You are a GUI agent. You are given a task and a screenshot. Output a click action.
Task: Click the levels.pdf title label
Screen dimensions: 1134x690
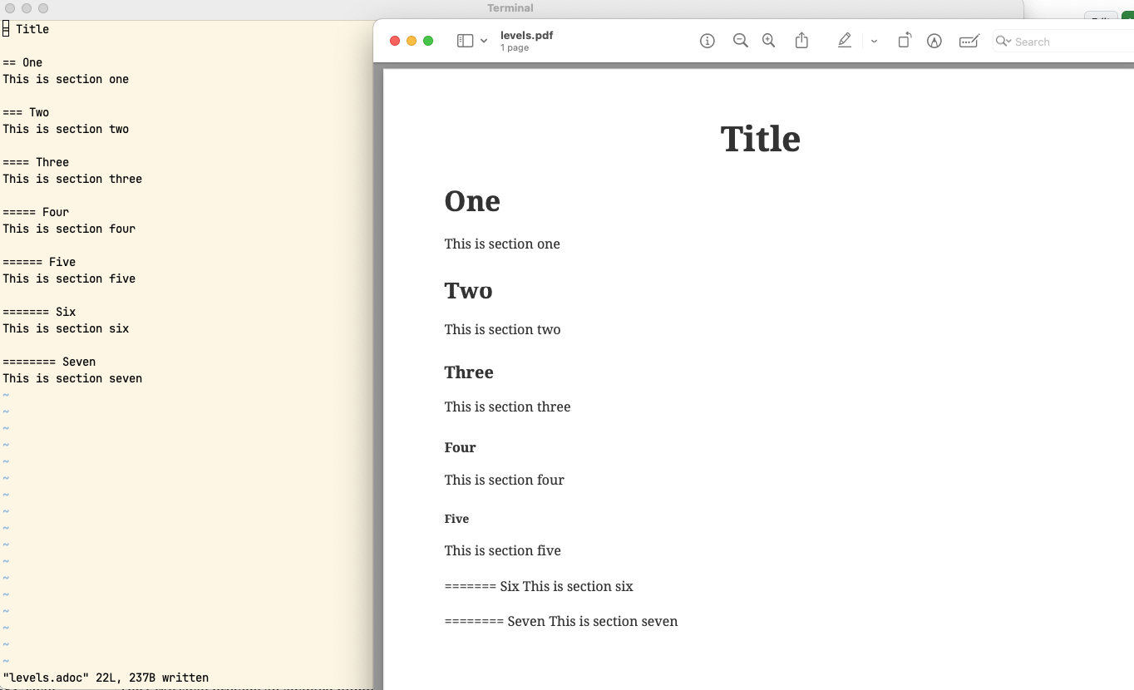pyautogui.click(x=526, y=35)
